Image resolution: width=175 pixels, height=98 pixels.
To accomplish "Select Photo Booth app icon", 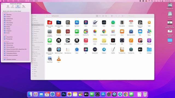I will coord(140,41).
